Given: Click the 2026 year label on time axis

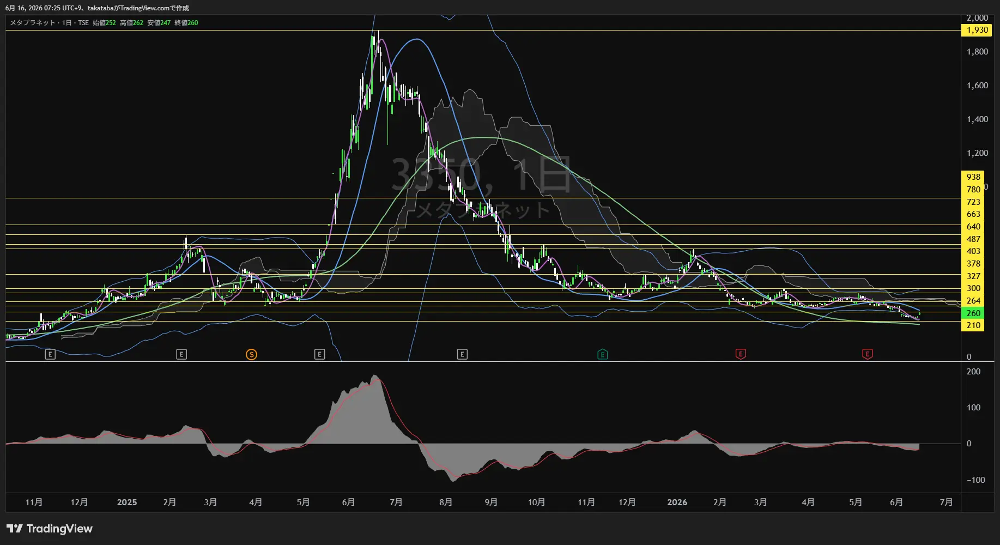Looking at the screenshot, I should [x=677, y=502].
